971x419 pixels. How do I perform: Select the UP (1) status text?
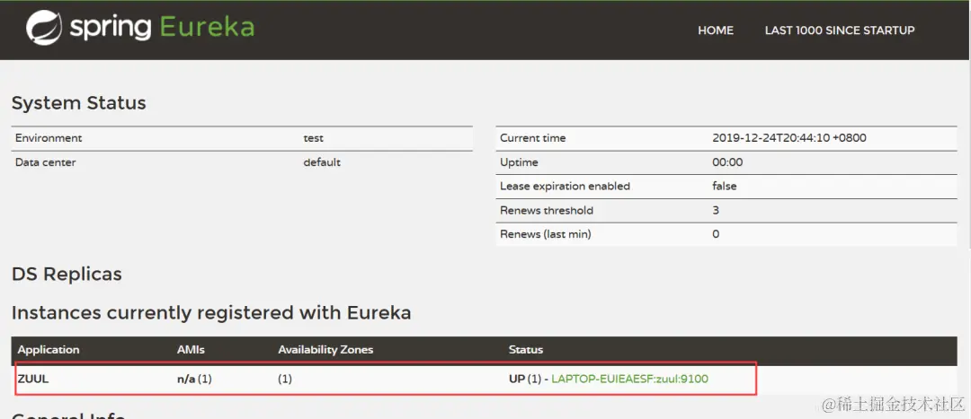click(524, 380)
